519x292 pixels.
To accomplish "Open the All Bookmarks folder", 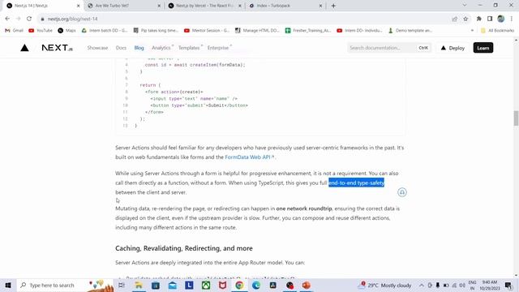I will click(x=497, y=31).
